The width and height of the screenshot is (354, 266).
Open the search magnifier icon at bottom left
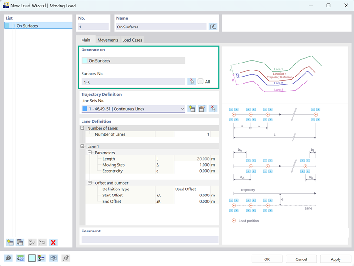tap(8, 258)
